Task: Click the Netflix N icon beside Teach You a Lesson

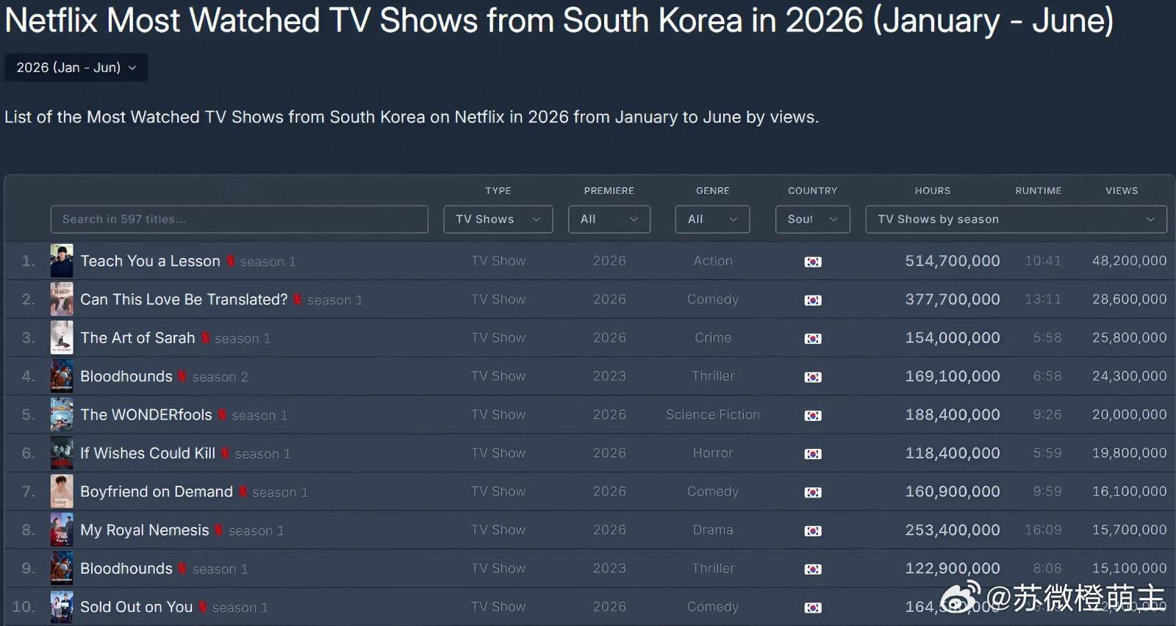Action: pos(231,261)
